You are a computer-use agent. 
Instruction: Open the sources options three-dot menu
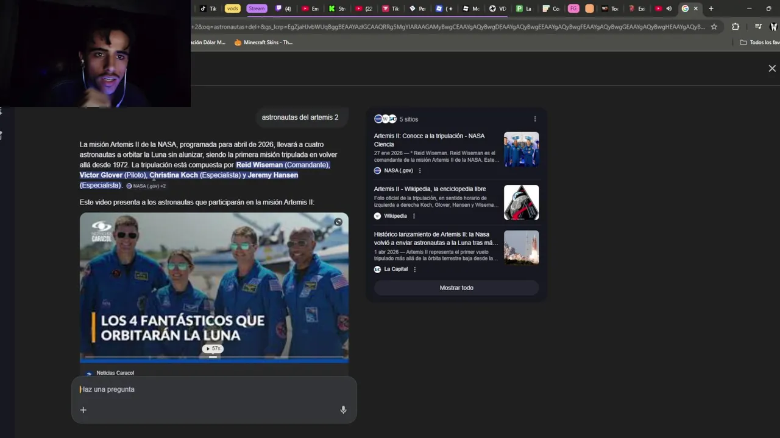click(535, 119)
